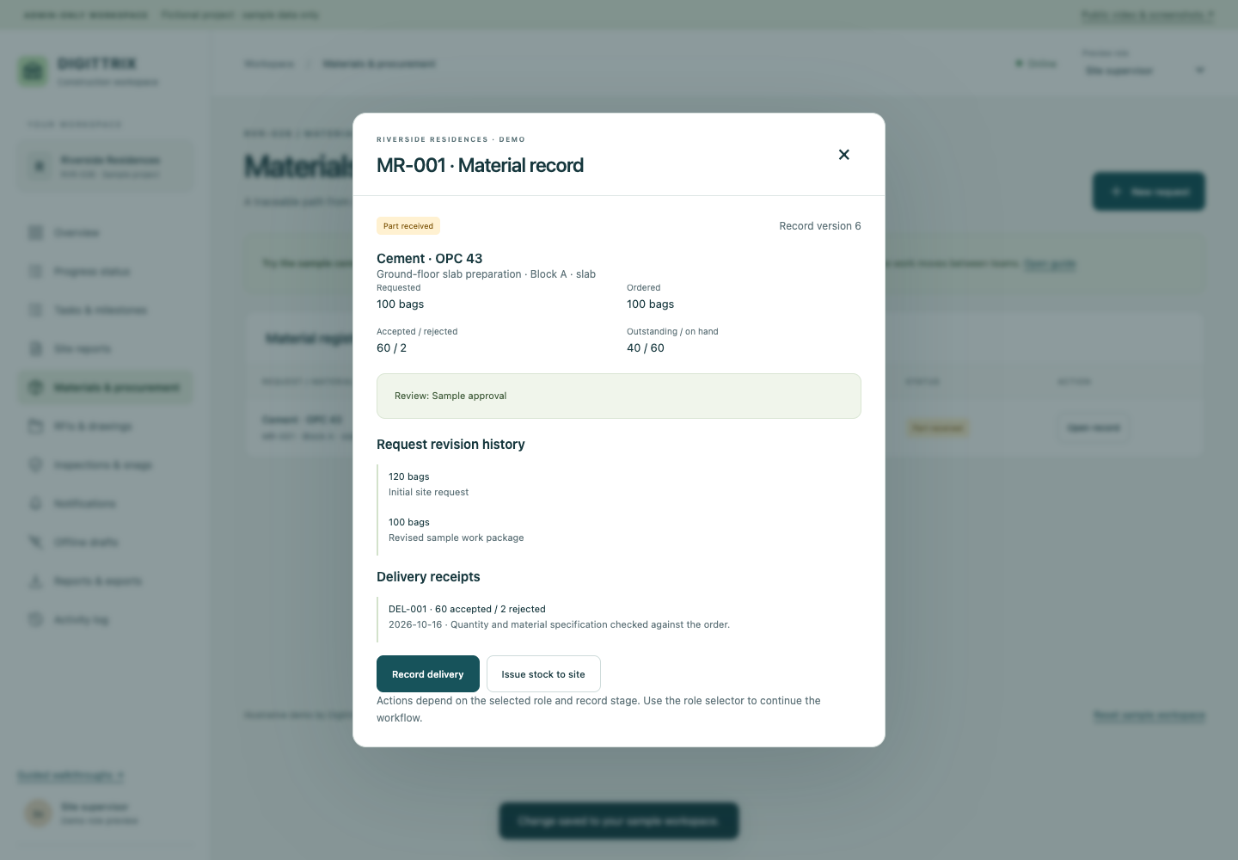The width and height of the screenshot is (1238, 860).
Task: Open the Preview role dropdown
Action: [x=1143, y=71]
